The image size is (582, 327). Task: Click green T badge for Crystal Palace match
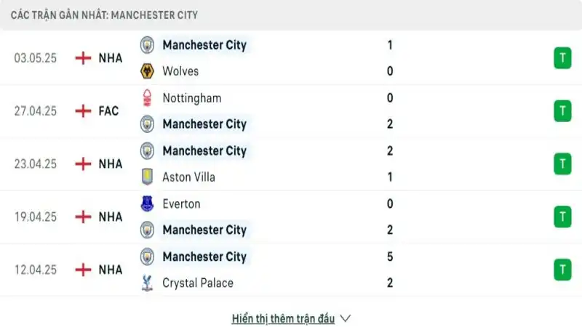click(x=562, y=270)
